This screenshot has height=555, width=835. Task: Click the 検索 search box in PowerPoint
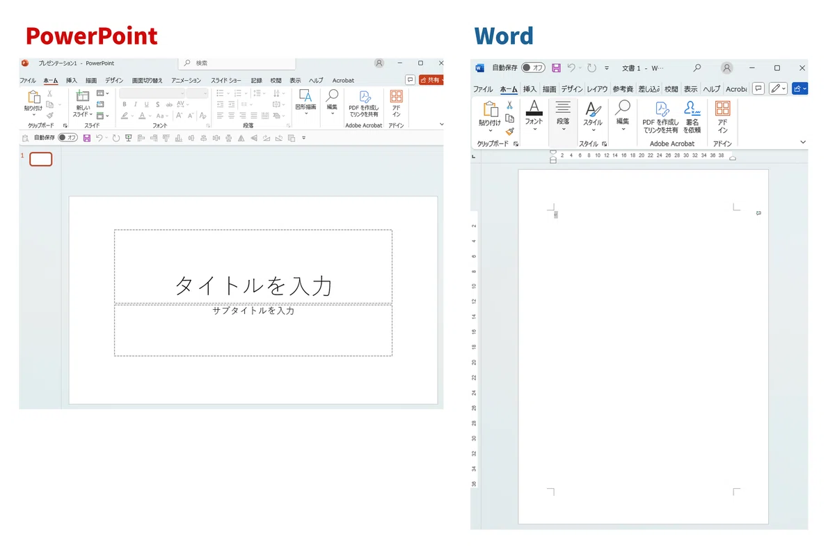(237, 63)
